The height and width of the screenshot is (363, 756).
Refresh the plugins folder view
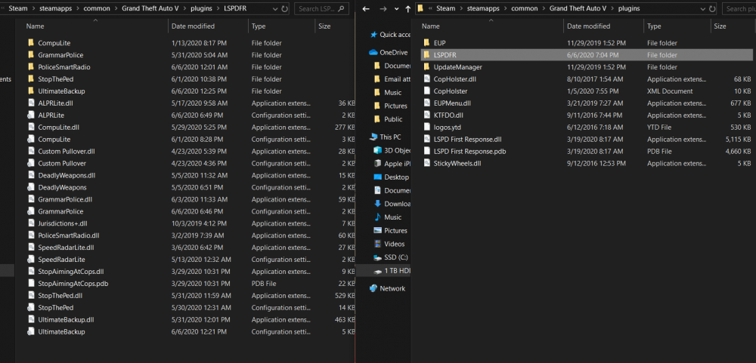click(714, 8)
